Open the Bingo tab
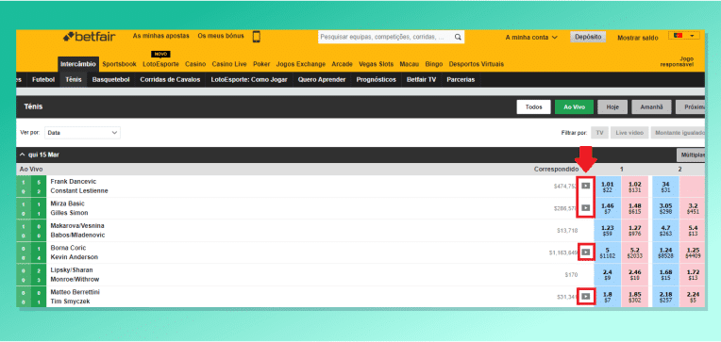This screenshot has width=721, height=342. tap(433, 64)
